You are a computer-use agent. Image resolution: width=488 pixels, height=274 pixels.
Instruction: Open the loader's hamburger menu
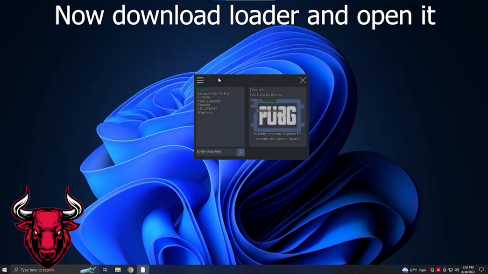coord(200,81)
